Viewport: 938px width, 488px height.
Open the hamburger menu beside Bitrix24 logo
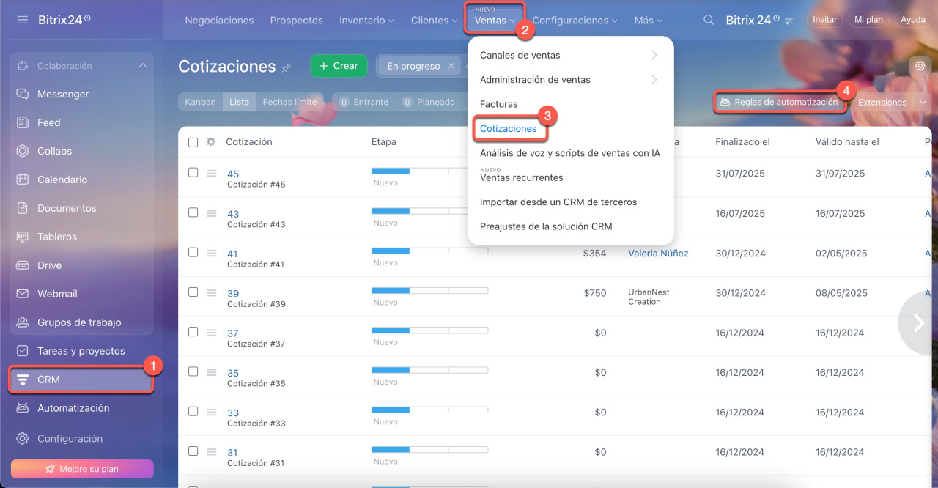[x=23, y=20]
